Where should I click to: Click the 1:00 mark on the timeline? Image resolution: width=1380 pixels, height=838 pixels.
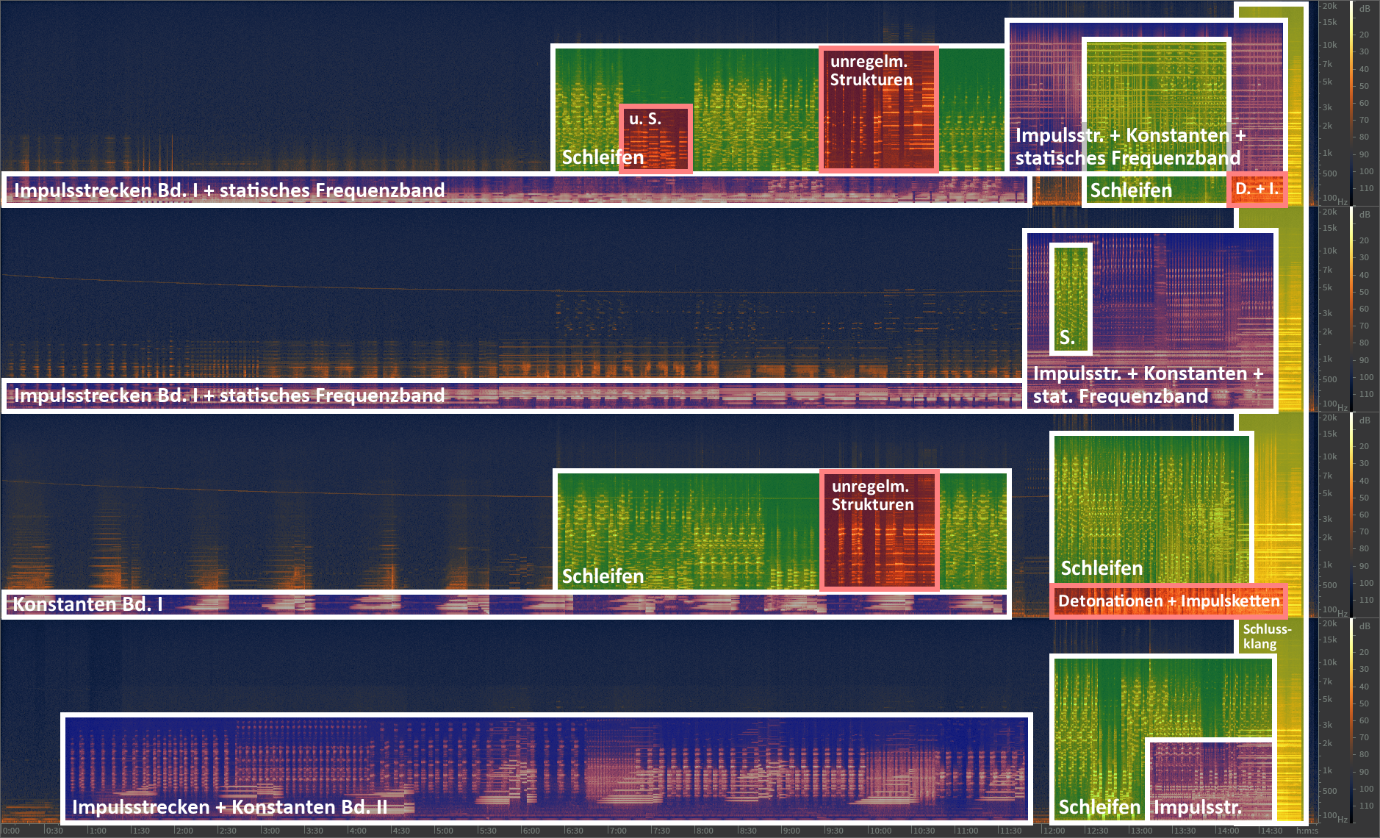tap(97, 831)
